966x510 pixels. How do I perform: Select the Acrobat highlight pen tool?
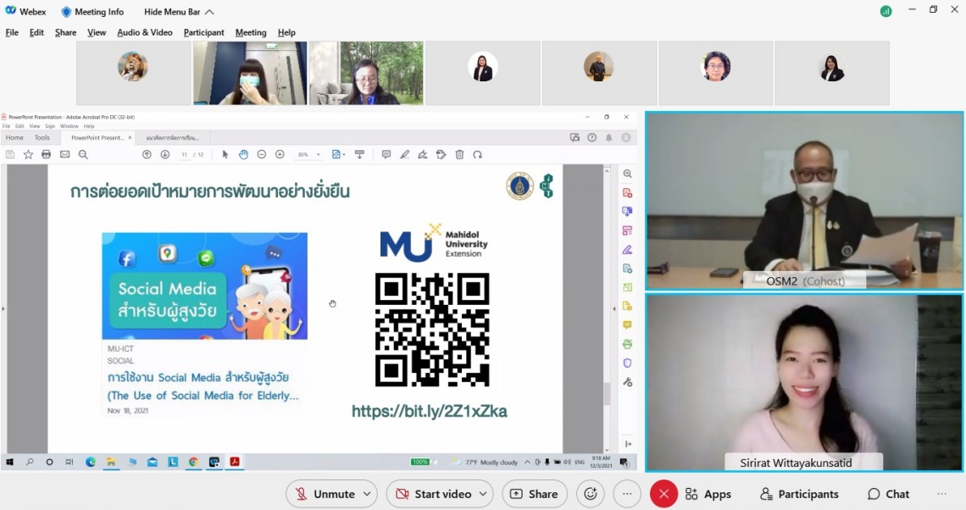[405, 154]
